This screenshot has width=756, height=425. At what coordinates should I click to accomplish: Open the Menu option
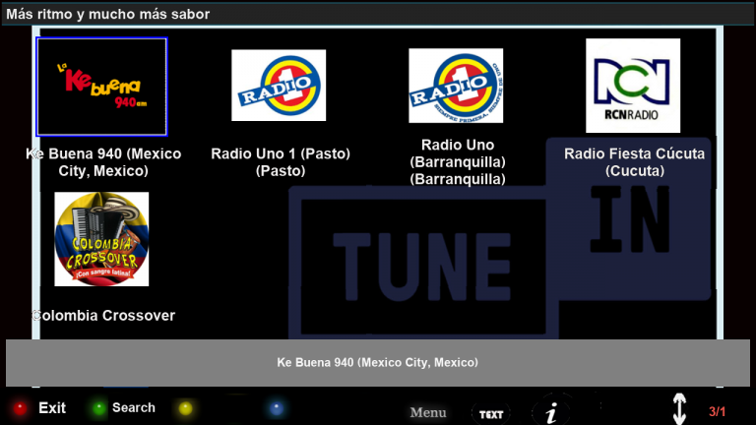[x=428, y=412]
